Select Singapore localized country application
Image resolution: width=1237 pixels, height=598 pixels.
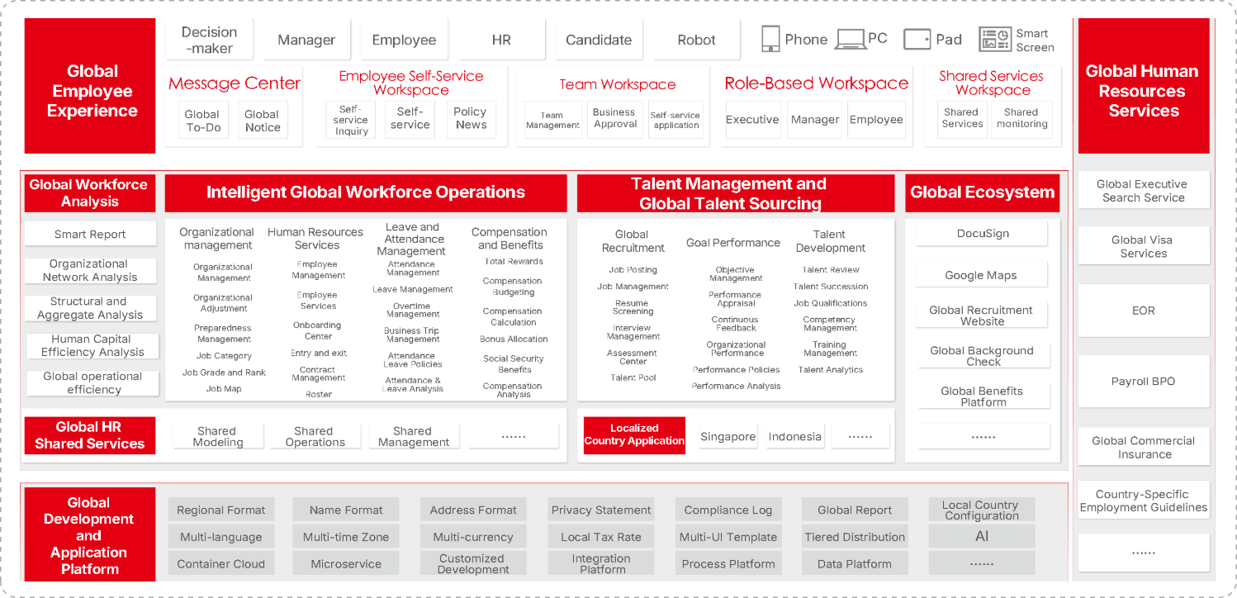[x=728, y=437]
